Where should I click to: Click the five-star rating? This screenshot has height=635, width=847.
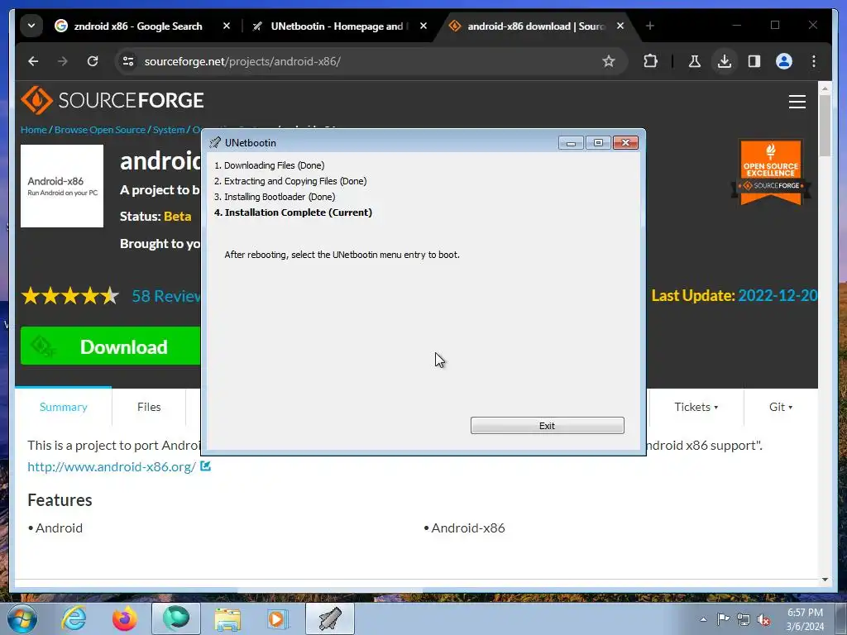coord(69,296)
